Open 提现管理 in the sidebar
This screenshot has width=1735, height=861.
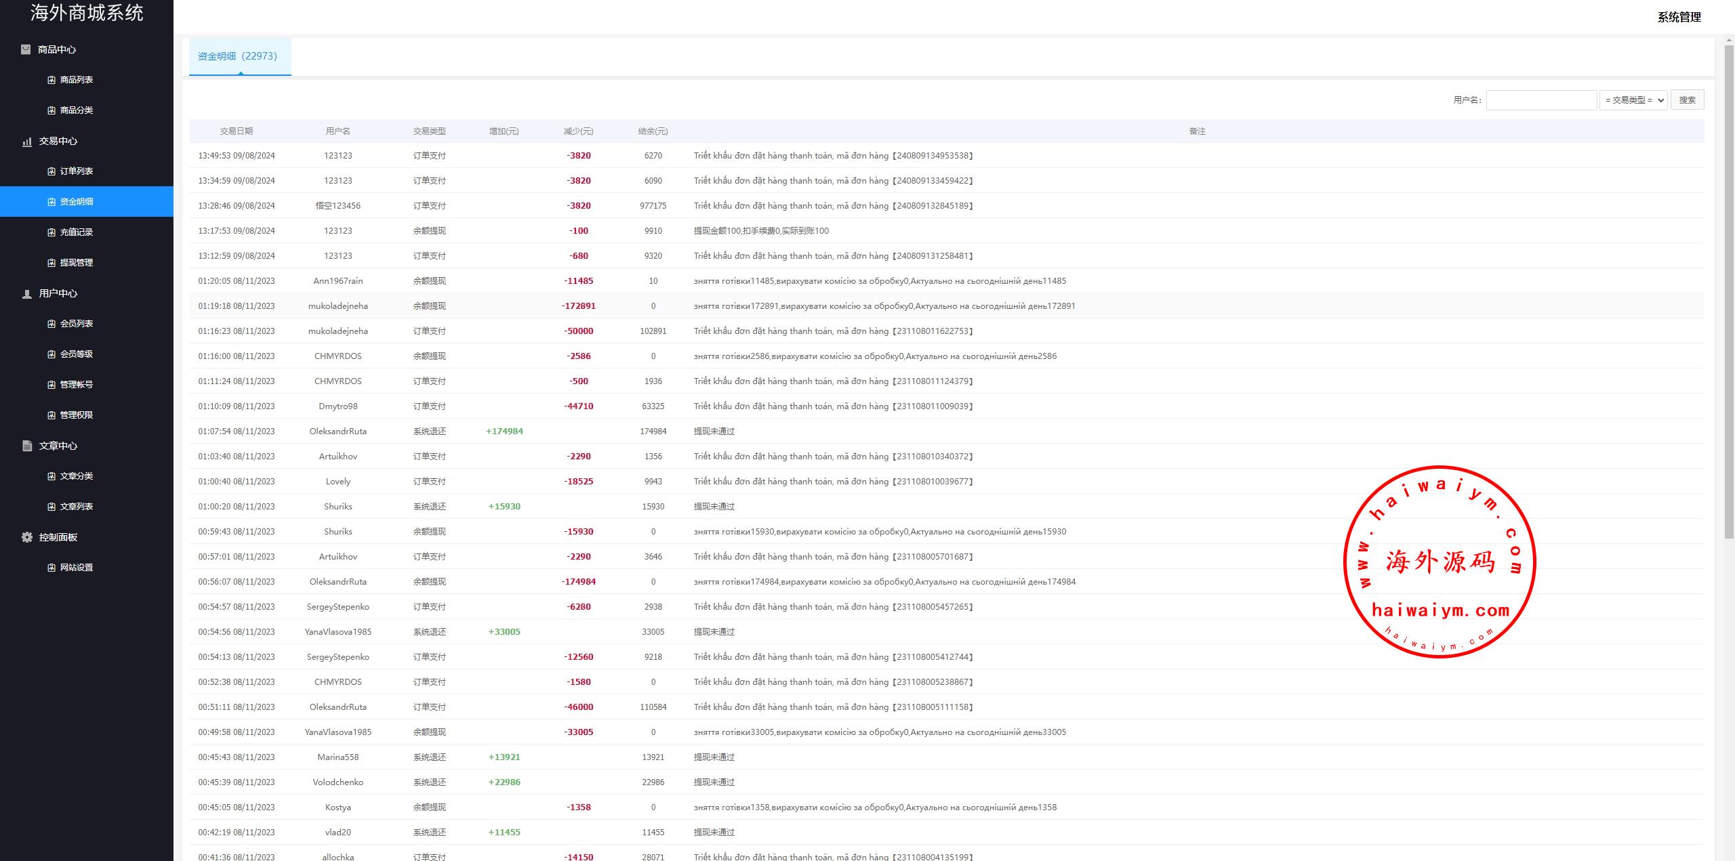coord(77,263)
